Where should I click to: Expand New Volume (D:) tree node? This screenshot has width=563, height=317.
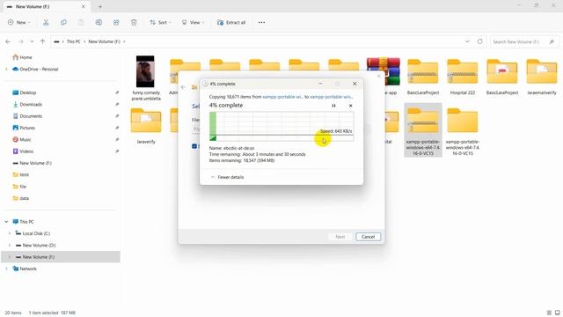10,246
